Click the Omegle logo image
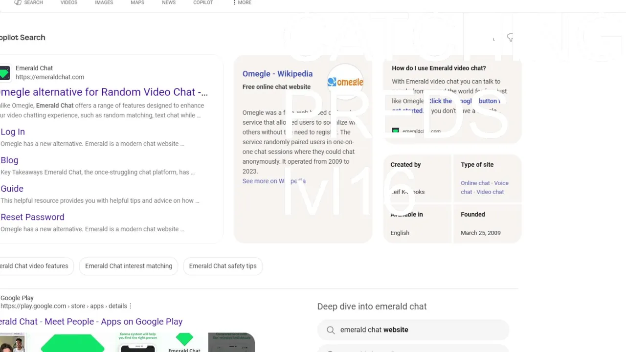 click(345, 82)
